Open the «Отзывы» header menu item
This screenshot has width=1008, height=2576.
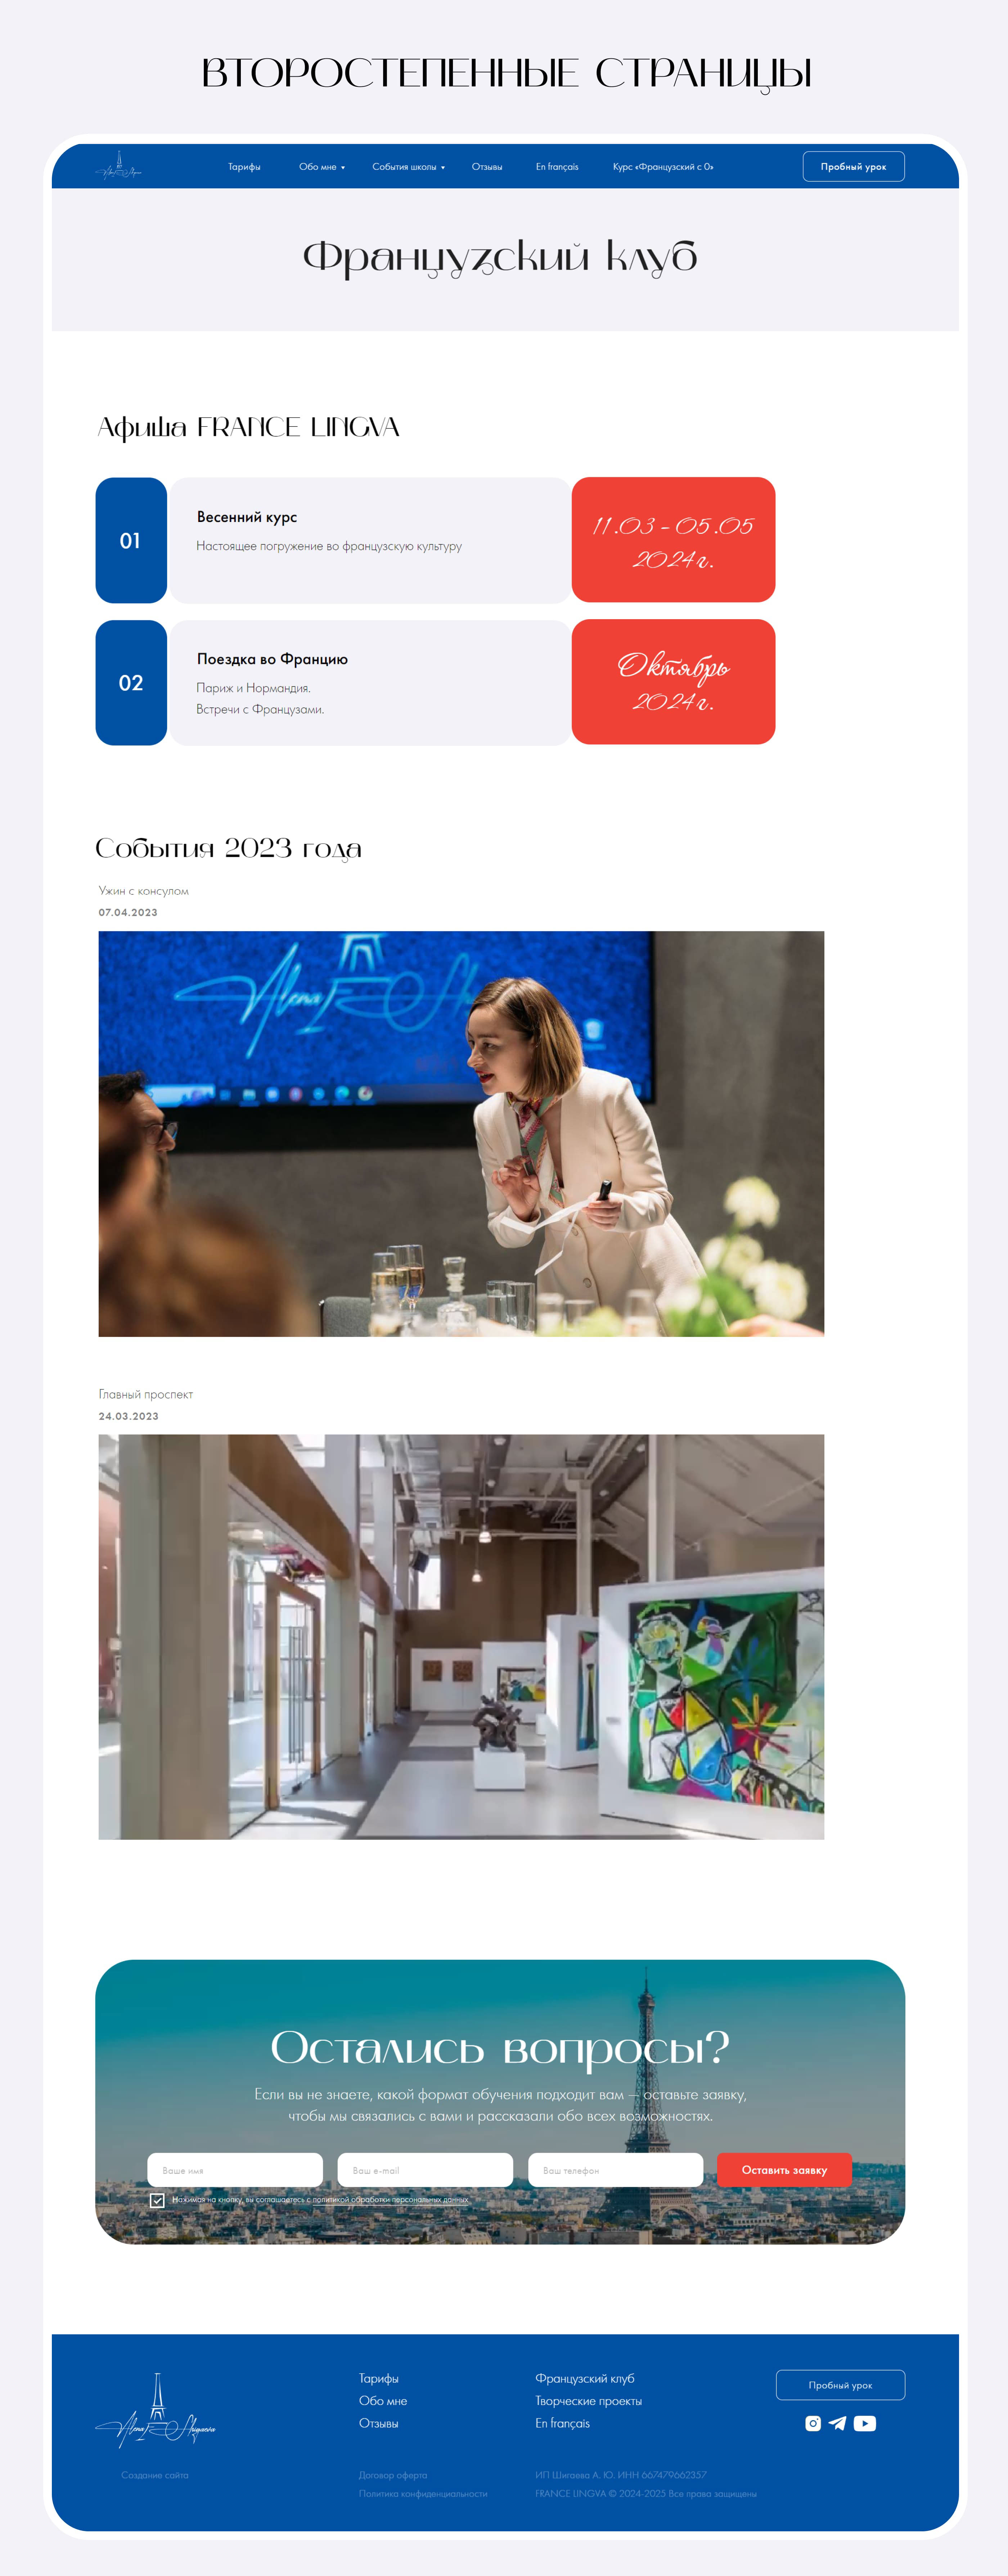[487, 167]
